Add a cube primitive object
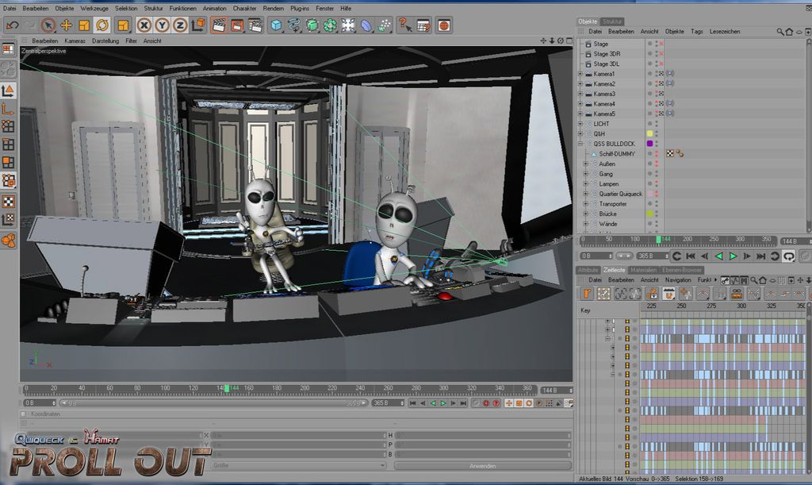The width and height of the screenshot is (812, 485). [276, 25]
